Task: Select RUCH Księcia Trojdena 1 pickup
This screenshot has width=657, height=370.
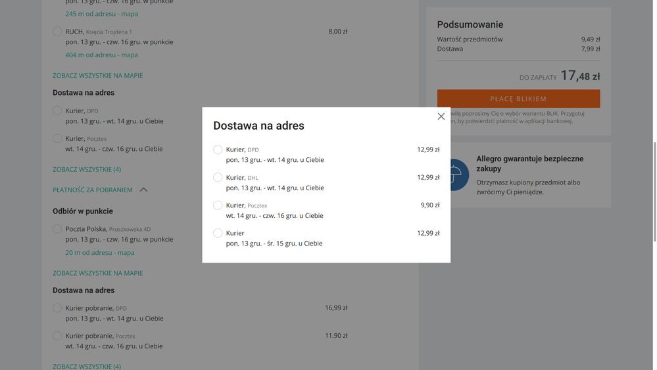Action: [x=57, y=32]
